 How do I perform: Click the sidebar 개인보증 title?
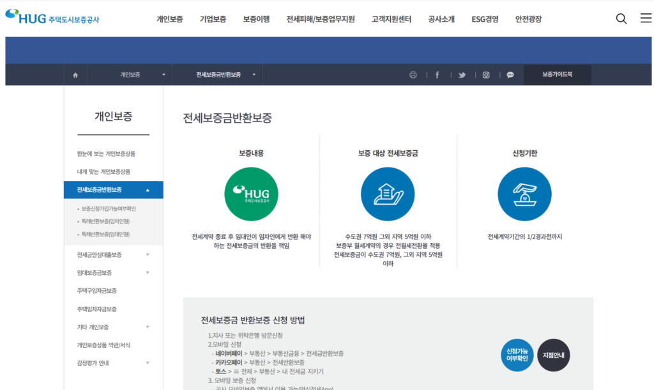coord(114,116)
